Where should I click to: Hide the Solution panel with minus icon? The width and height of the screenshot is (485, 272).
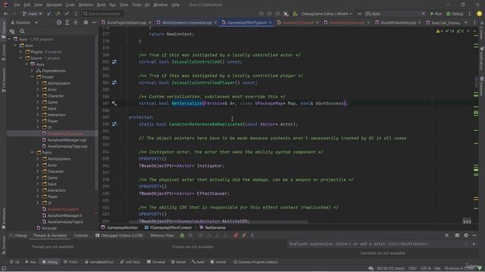coord(94,23)
